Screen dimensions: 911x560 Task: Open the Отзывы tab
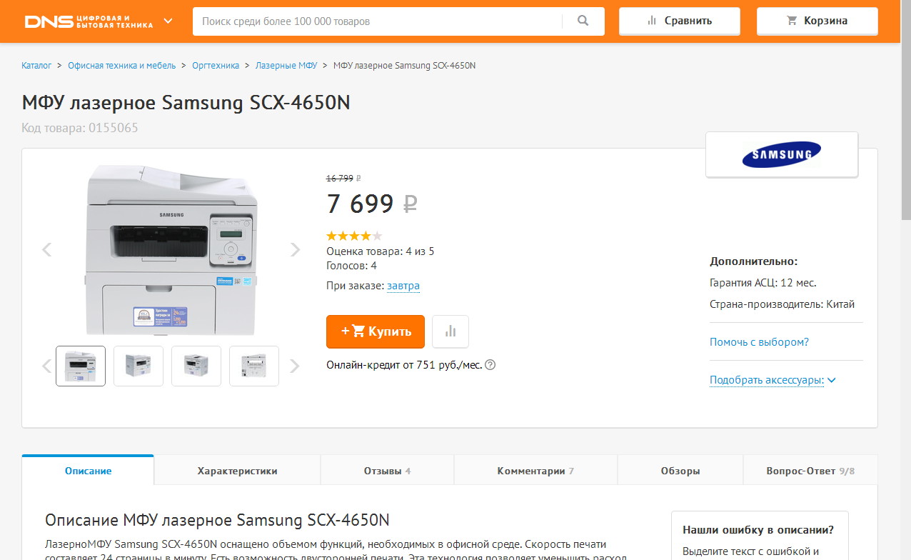point(387,471)
